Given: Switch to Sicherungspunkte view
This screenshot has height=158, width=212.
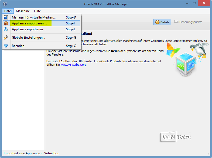Looking at the screenshot, I should [x=188, y=22].
